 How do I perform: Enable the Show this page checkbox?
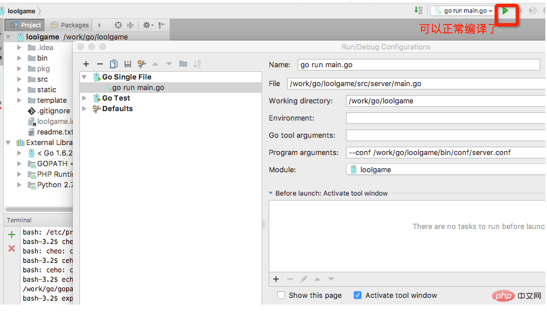click(x=281, y=296)
